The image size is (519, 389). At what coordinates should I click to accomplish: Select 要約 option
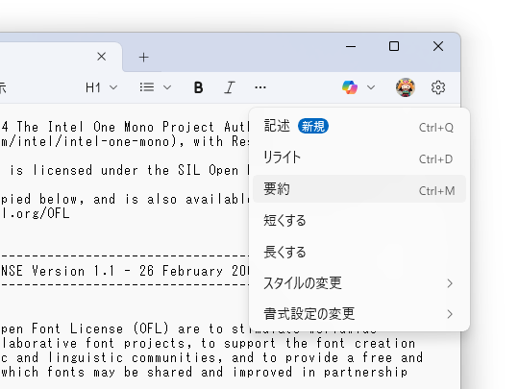[359, 189]
